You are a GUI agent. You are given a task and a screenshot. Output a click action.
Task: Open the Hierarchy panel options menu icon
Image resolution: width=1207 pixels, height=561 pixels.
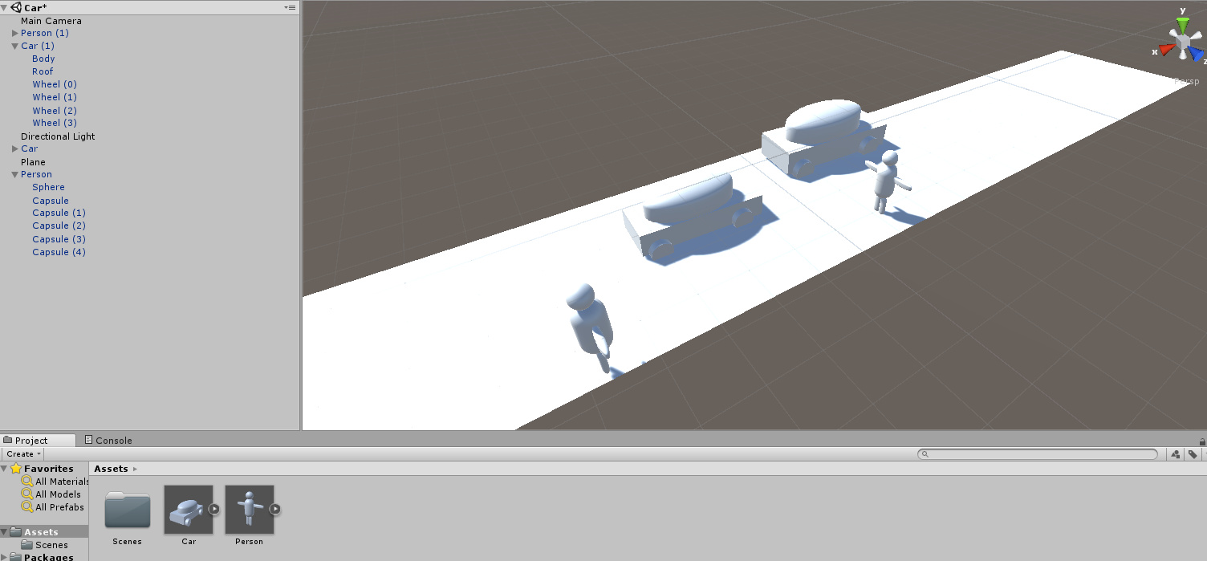291,7
